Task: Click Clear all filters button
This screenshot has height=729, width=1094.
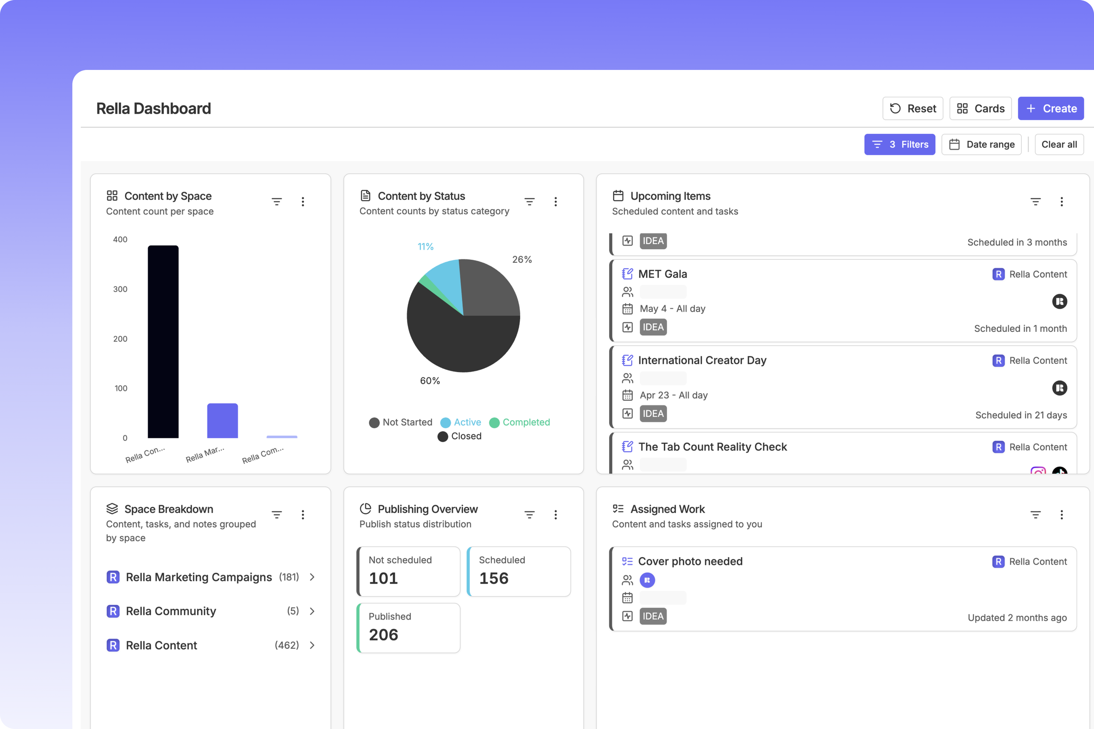Action: (1059, 145)
